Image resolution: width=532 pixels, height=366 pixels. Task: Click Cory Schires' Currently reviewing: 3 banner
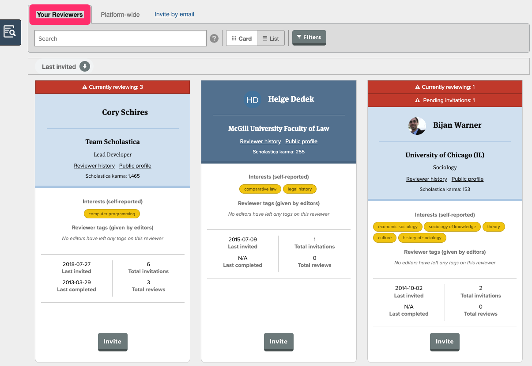[x=113, y=87]
